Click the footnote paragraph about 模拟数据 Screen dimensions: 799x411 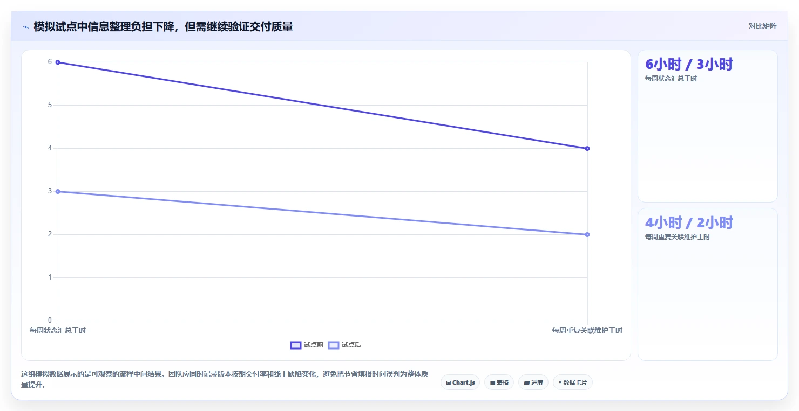225,379
